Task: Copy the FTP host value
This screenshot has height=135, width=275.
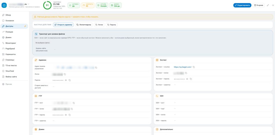Action: click(x=74, y=103)
